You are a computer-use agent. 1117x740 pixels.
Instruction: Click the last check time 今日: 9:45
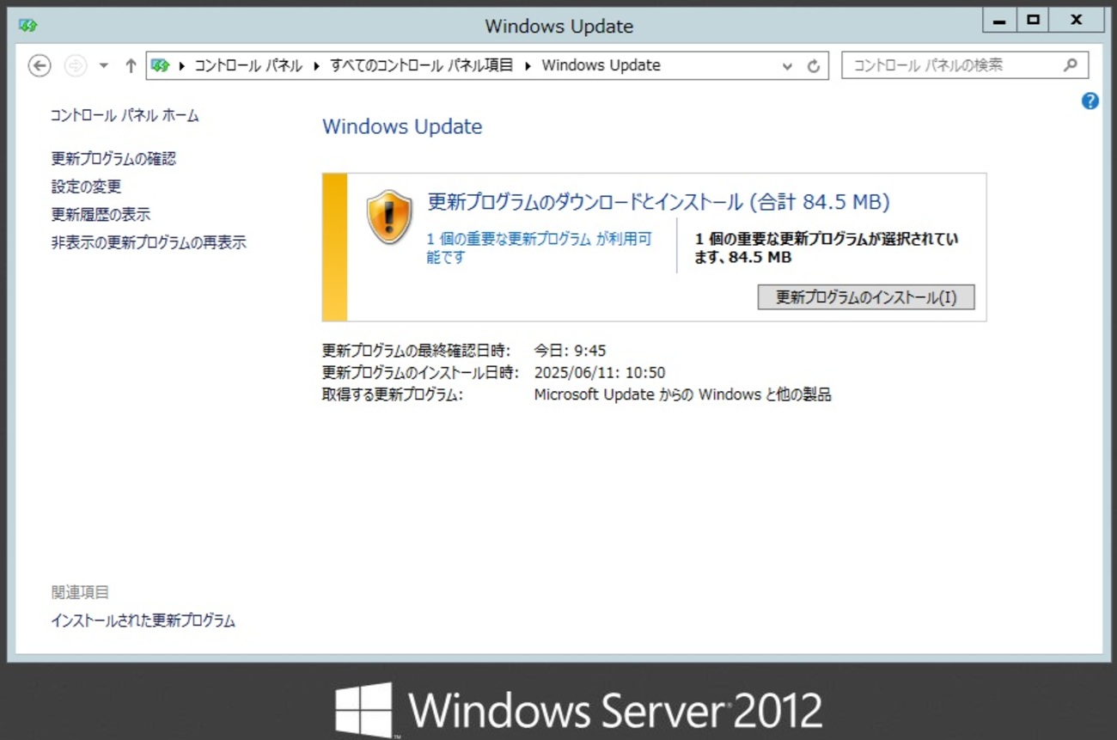[x=570, y=351]
